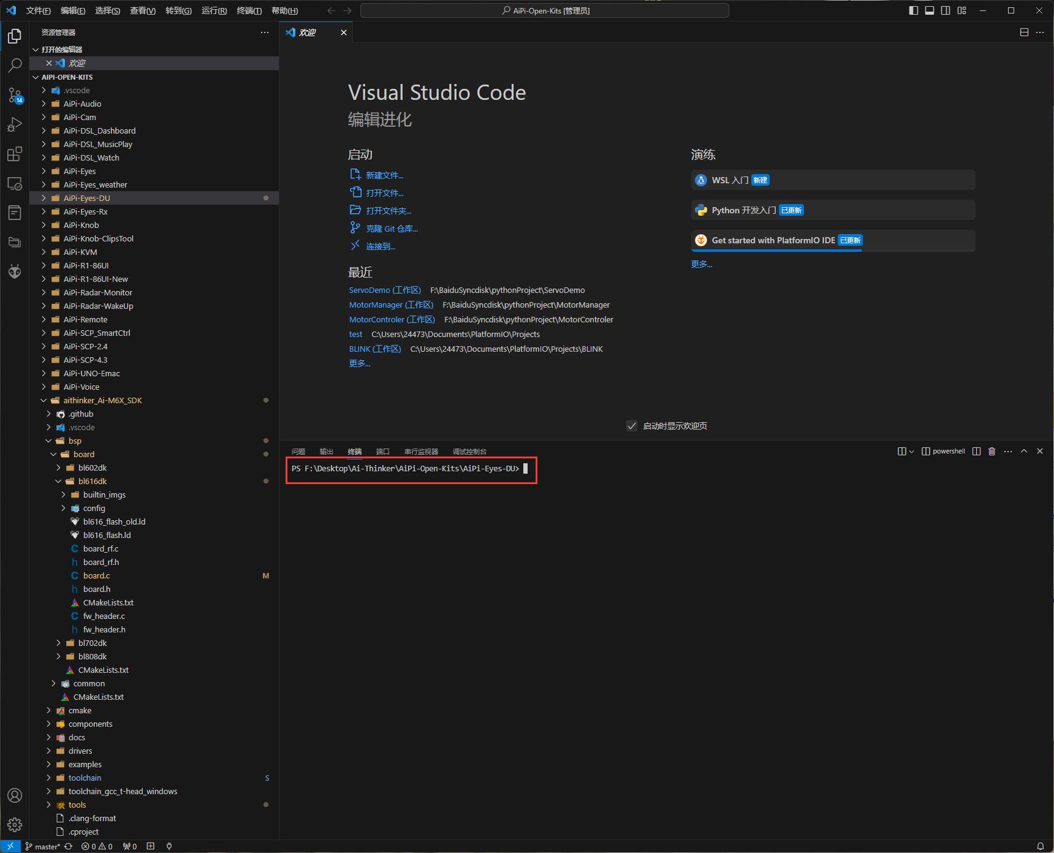1054x853 pixels.
Task: Open the Edit menu
Action: pos(74,10)
